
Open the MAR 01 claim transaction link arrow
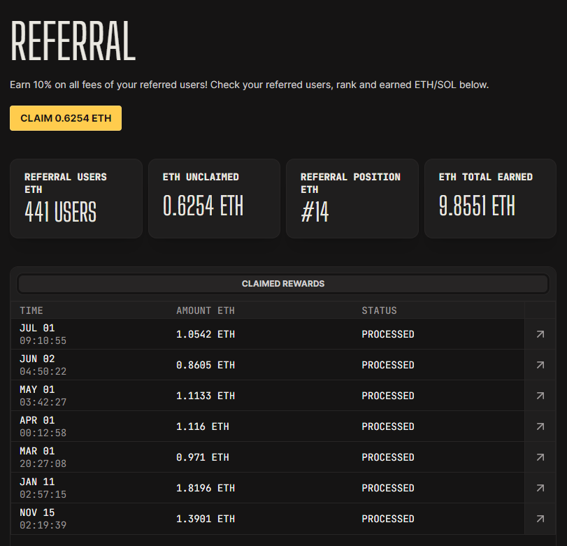540,457
